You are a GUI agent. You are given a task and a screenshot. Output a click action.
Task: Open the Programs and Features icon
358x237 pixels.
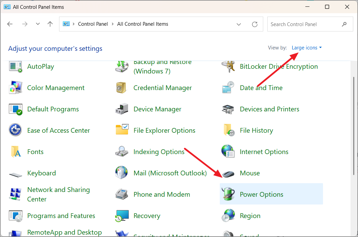[x=16, y=216]
